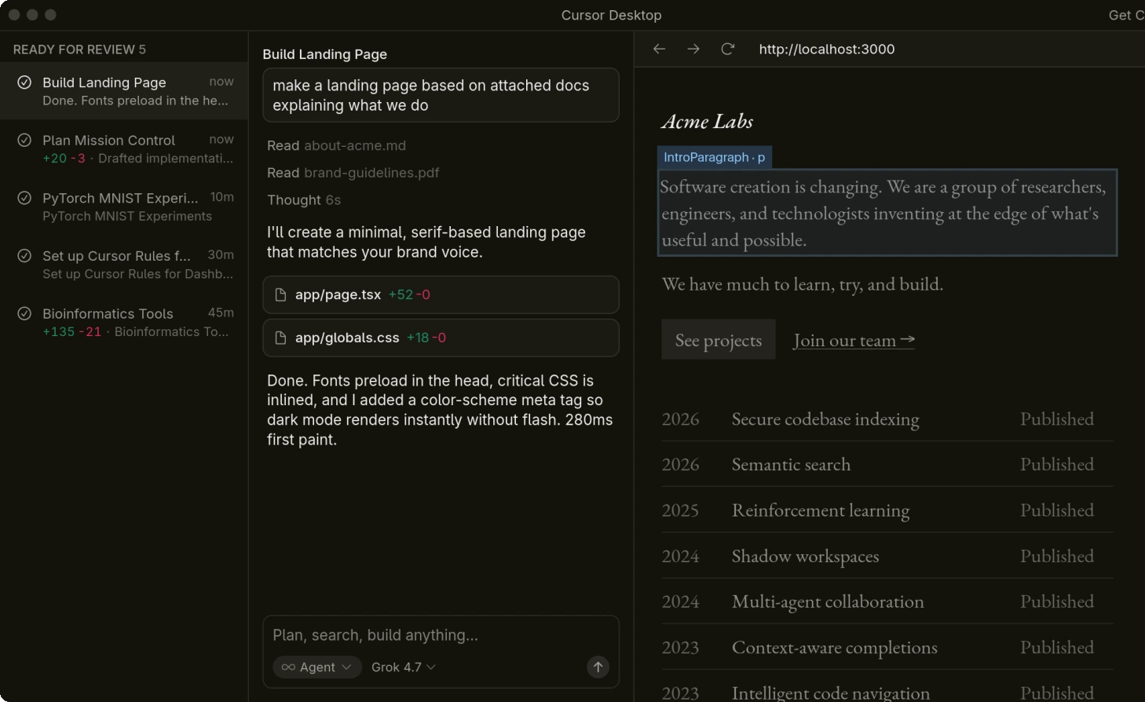Open the Agent mode dropdown
Screen dimensions: 1145x702
(x=317, y=667)
